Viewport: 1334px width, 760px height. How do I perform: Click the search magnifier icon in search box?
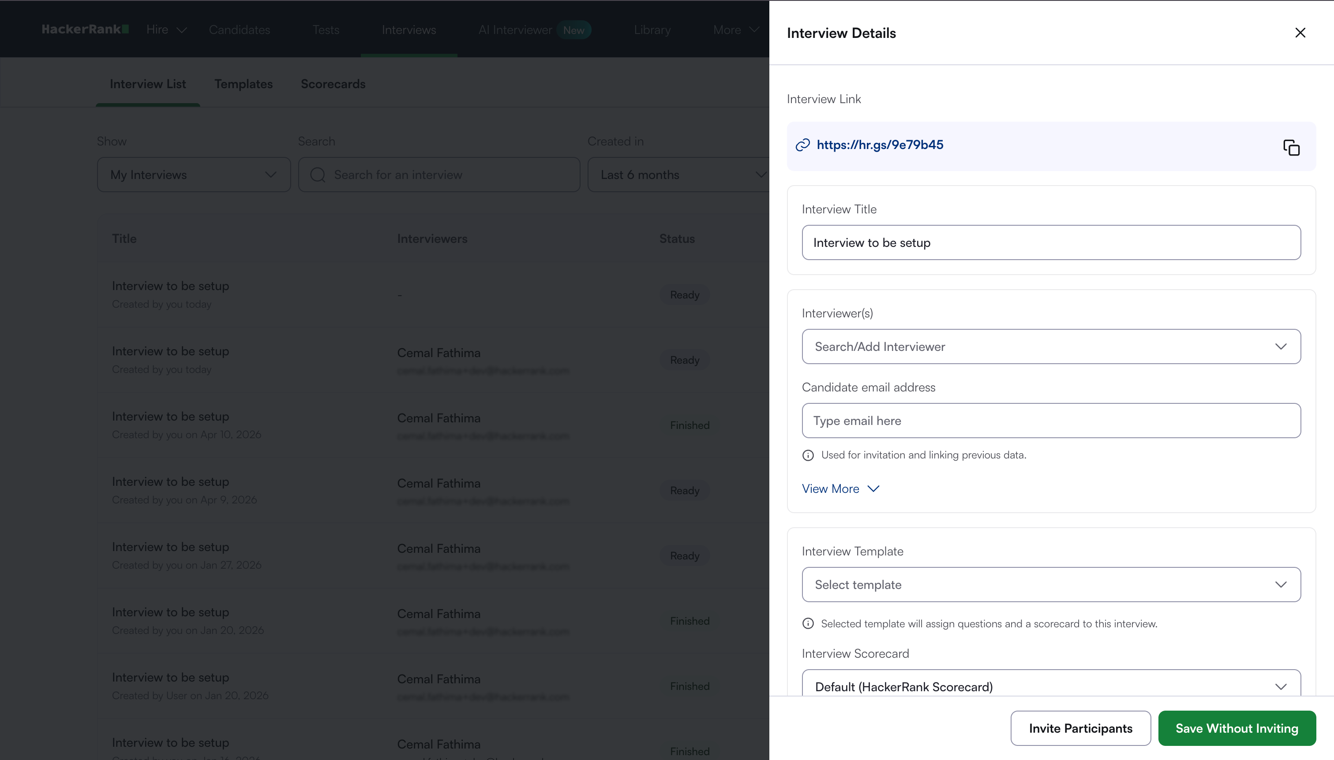click(x=318, y=175)
